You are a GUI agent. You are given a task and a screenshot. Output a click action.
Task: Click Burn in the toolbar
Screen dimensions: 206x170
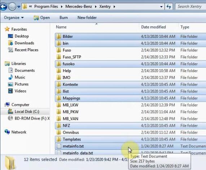(63, 18)
